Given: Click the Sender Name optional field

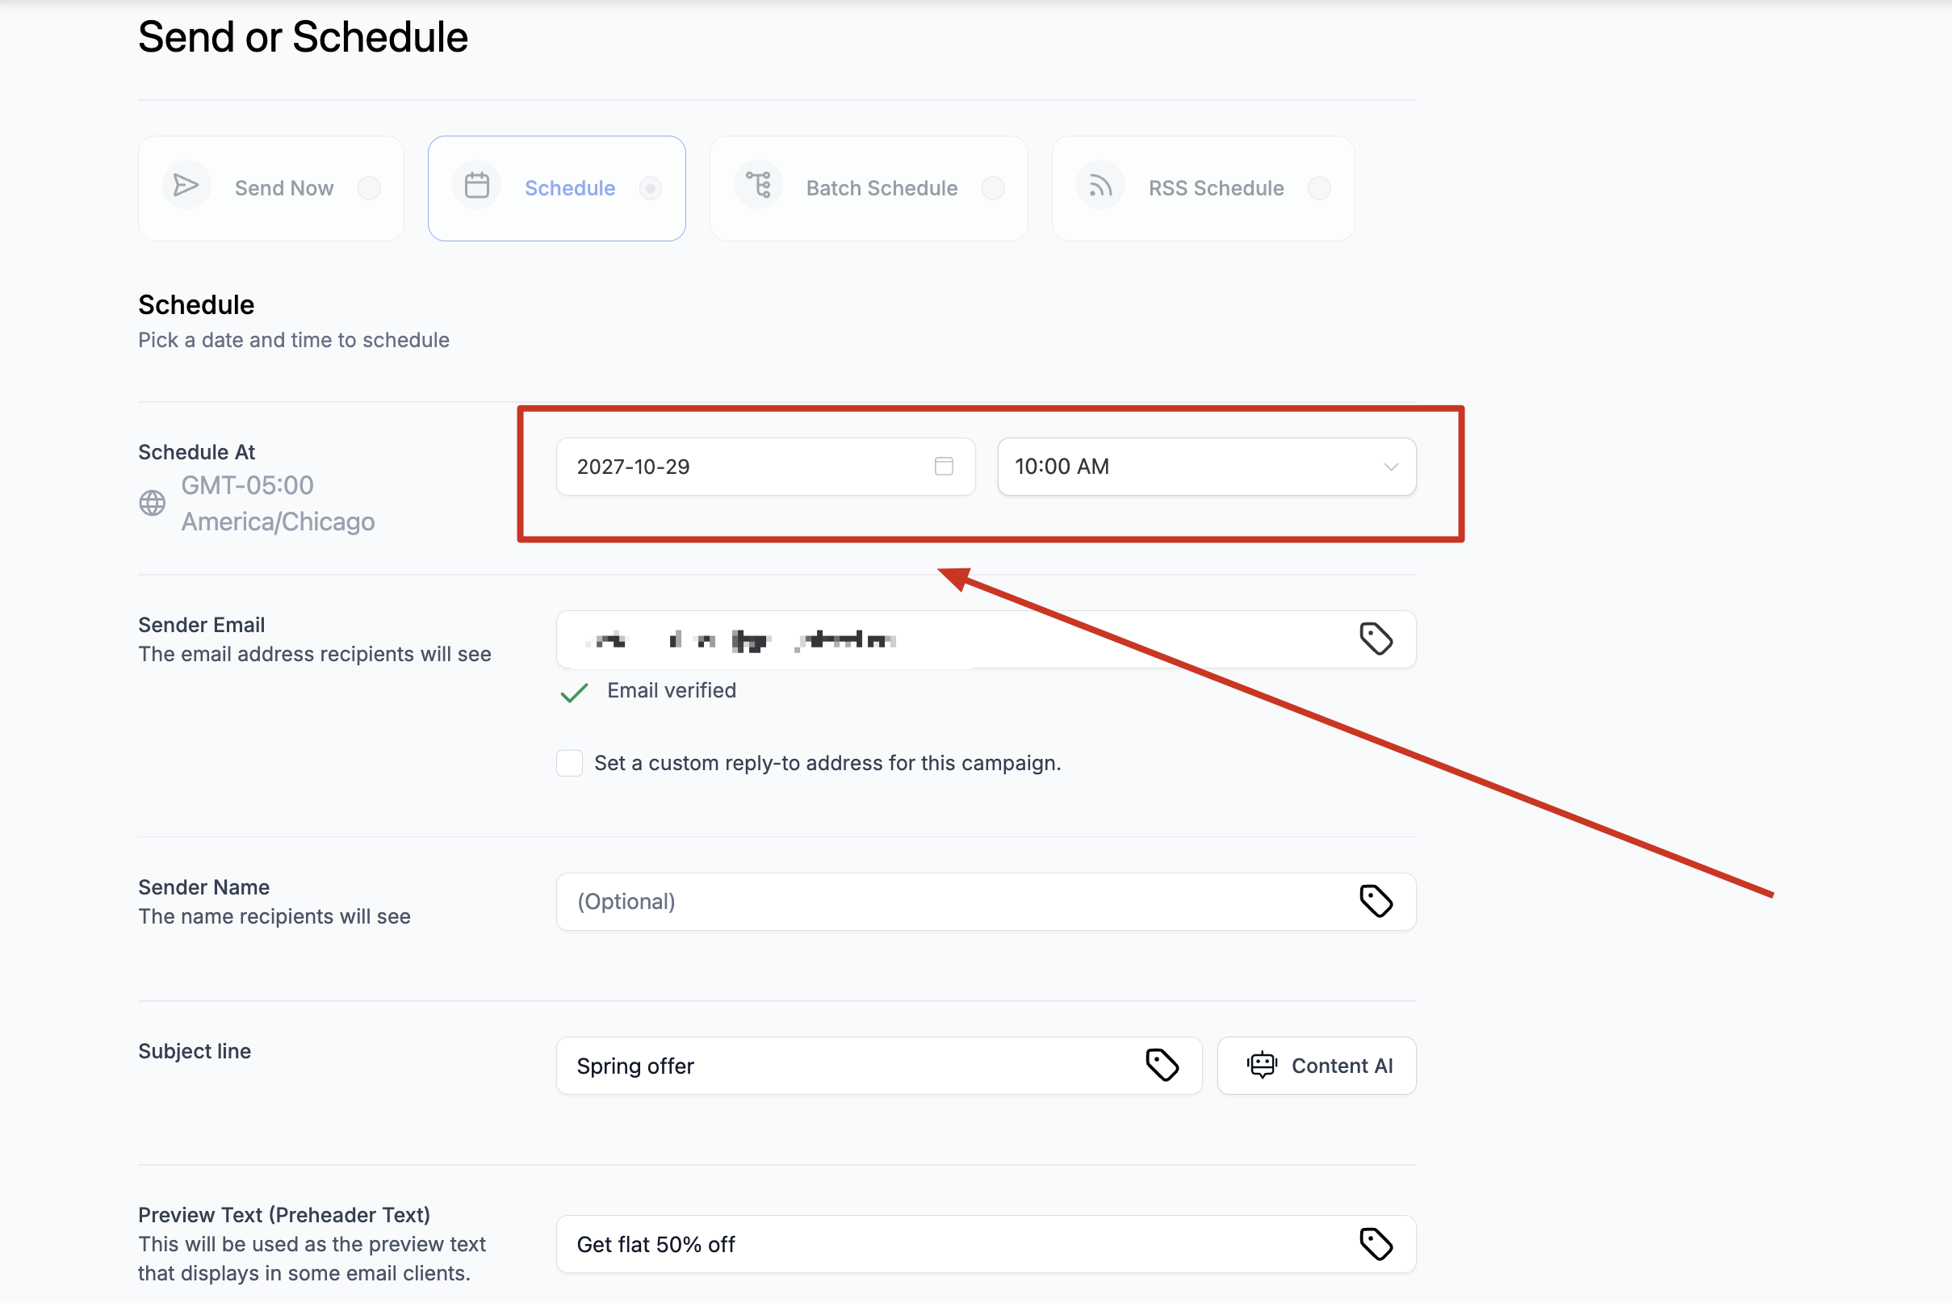Looking at the screenshot, I should (x=956, y=902).
